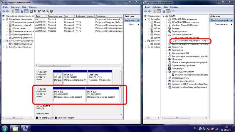This screenshot has width=235, height=132.
Task: Click Контроллеры USB category icon
Action: click(x=169, y=53)
